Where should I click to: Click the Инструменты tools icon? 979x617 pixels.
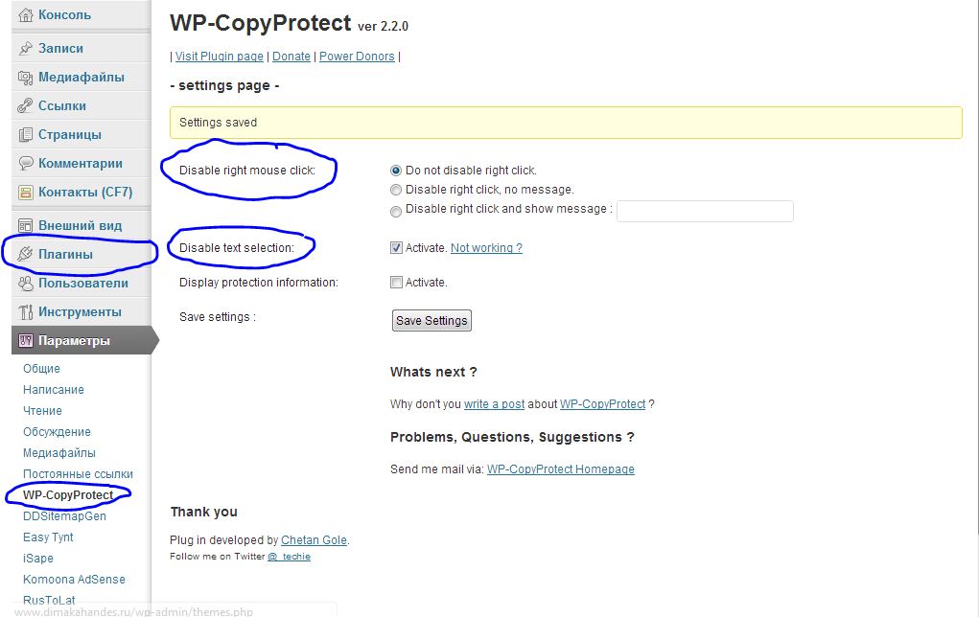coord(26,312)
